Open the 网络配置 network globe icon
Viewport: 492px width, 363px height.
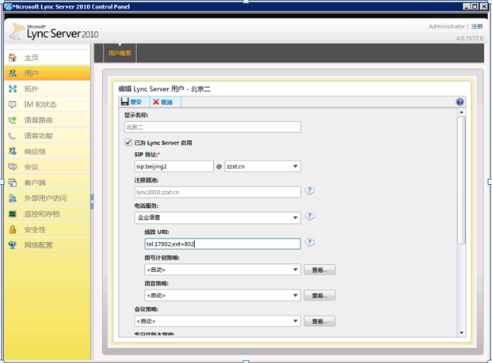(x=12, y=245)
